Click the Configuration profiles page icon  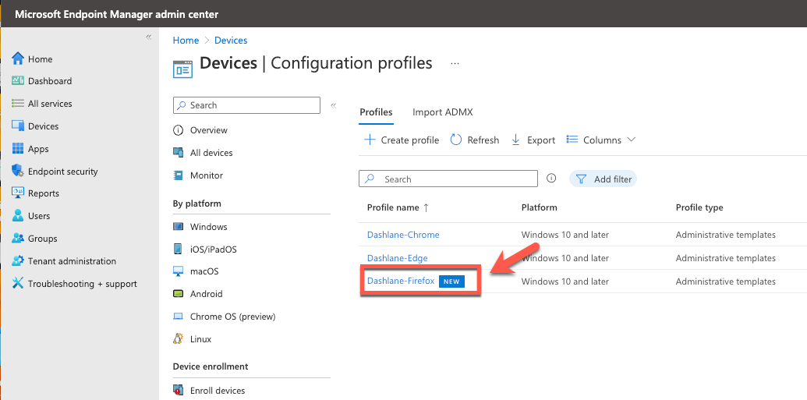[x=182, y=69]
